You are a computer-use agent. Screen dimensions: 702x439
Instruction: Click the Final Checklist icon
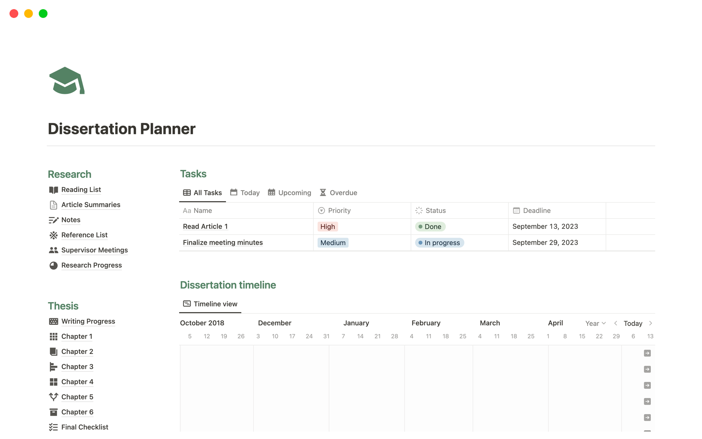click(53, 427)
